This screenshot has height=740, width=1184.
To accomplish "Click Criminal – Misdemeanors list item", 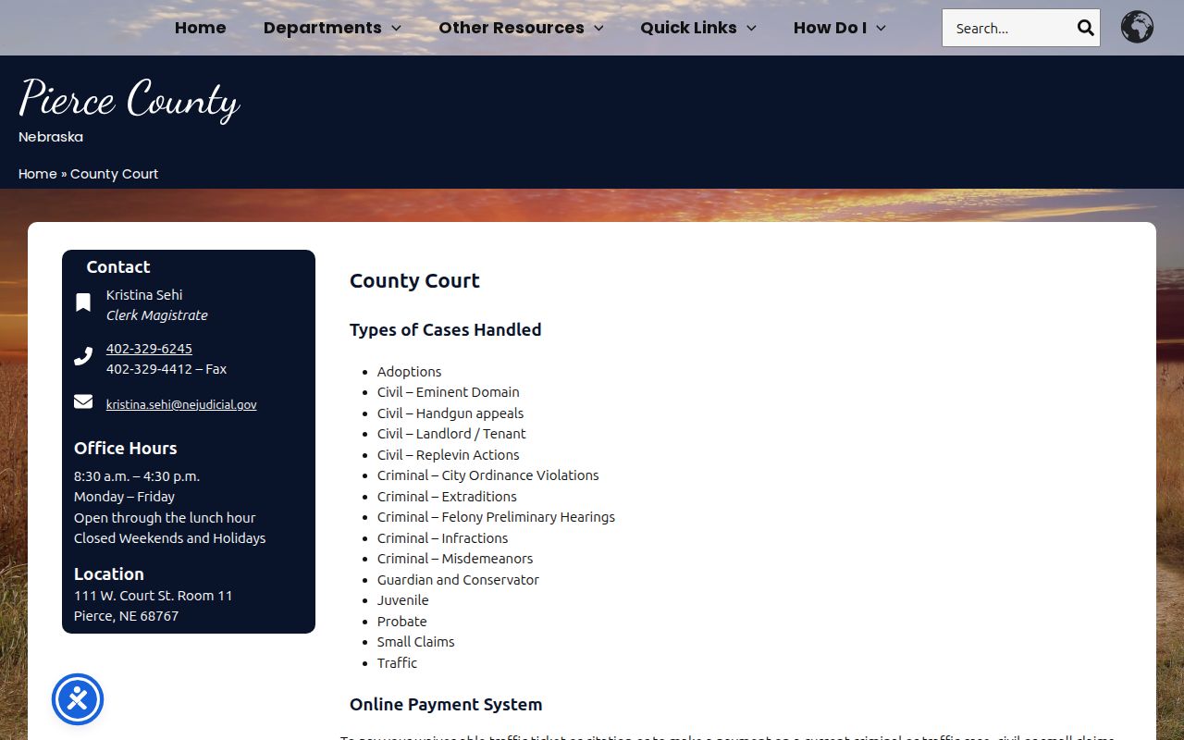I will 455,559.
